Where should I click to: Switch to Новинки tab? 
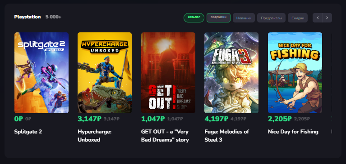pyautogui.click(x=244, y=18)
